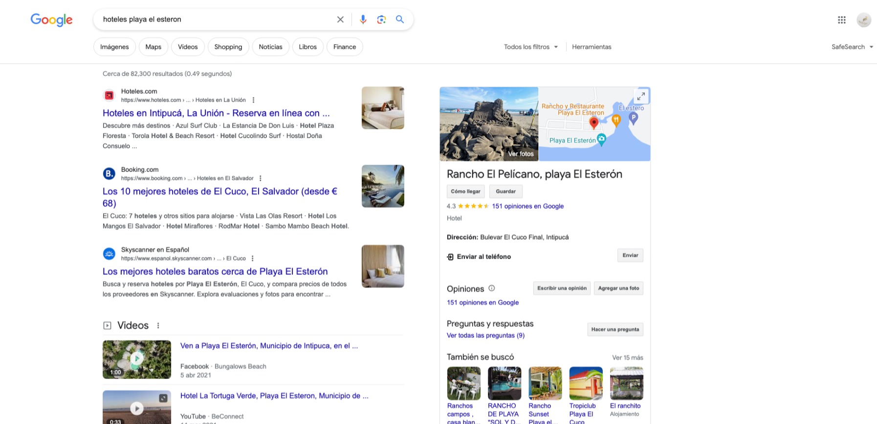877x424 pixels.
Task: Click the Playa El Esterón camera marker
Action: pos(602,140)
